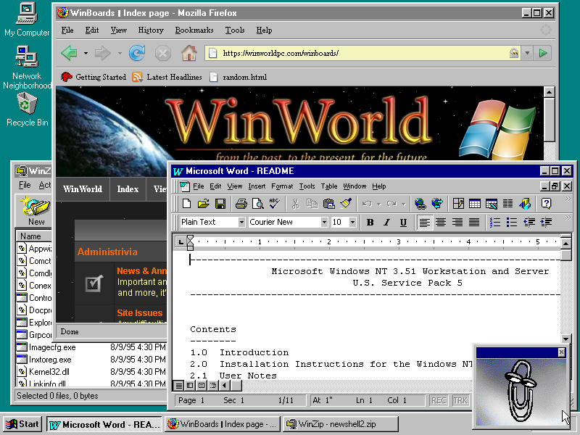Click the Open folder icon in Word

(x=204, y=204)
